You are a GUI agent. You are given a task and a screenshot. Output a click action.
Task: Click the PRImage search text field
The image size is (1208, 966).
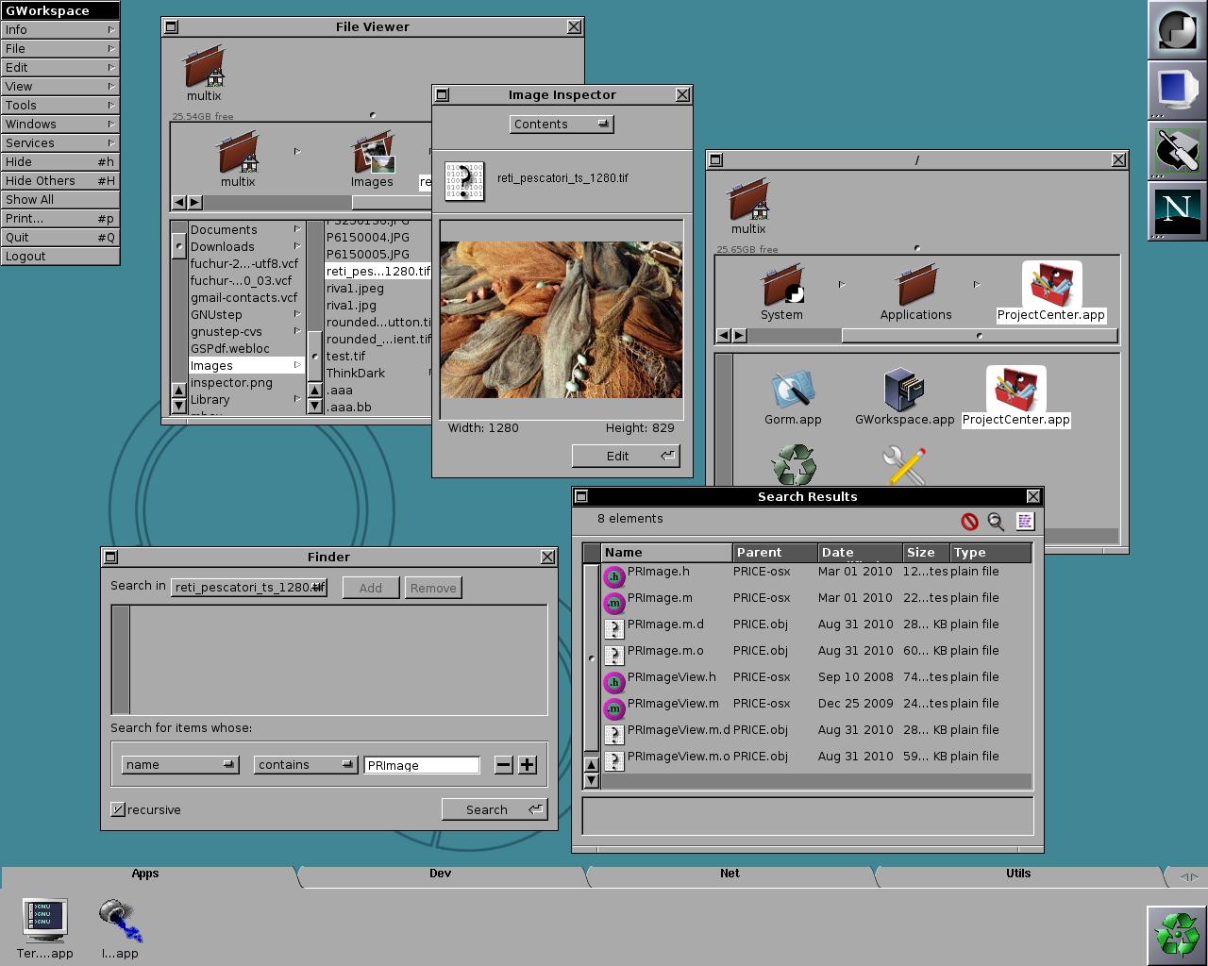tap(421, 765)
